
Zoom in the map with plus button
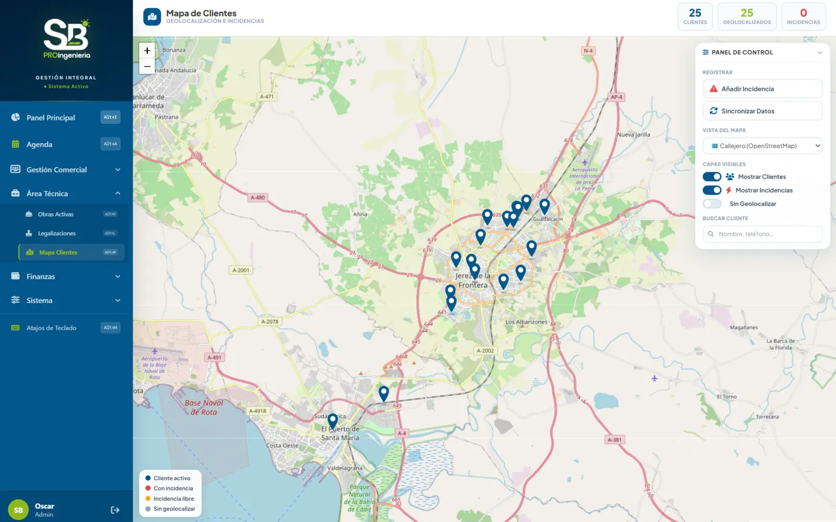(x=147, y=51)
